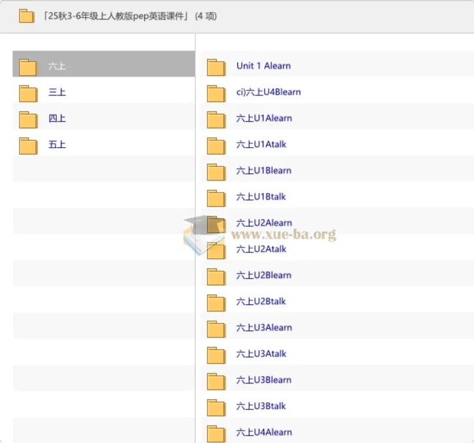Click folder icon next to 六上U2Blearn

click(x=216, y=277)
